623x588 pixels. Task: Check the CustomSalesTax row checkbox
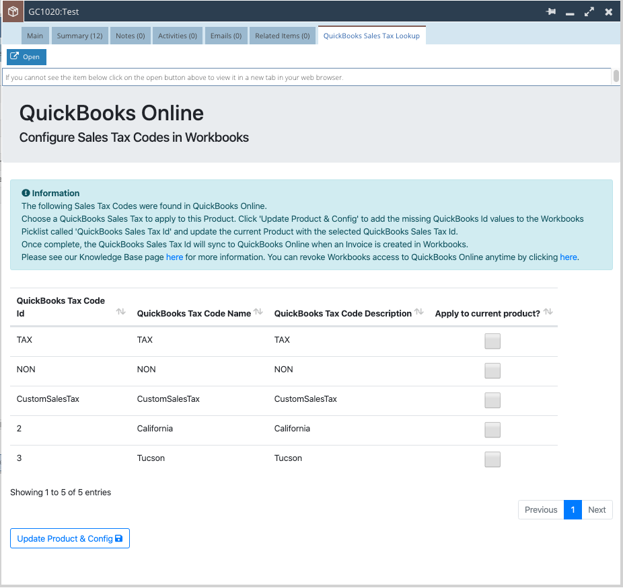(x=492, y=400)
